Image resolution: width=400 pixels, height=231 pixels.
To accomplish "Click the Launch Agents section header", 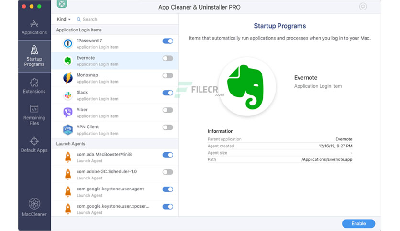I will [71, 144].
